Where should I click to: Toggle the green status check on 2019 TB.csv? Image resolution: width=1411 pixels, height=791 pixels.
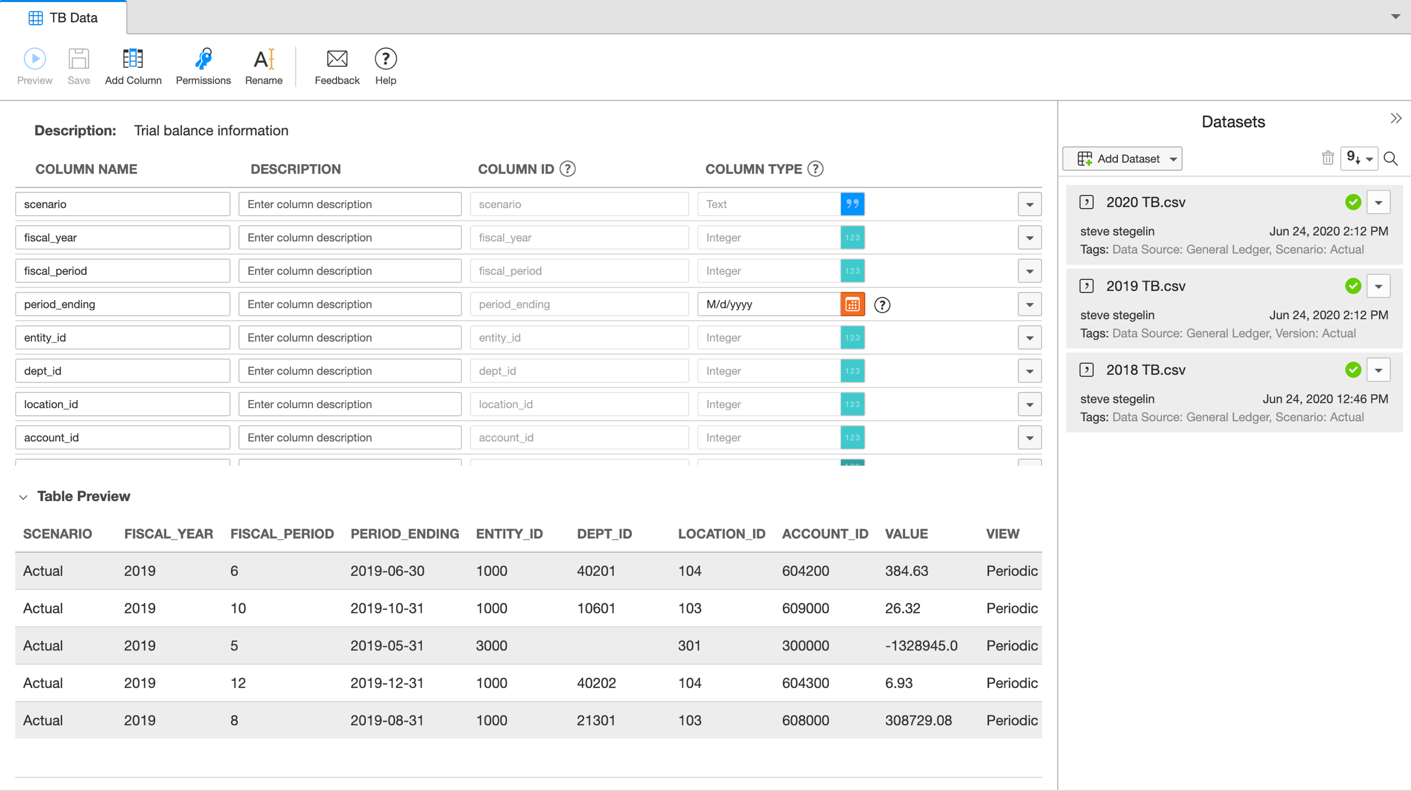tap(1353, 285)
